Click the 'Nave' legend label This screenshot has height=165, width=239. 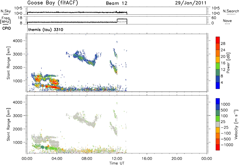click(x=227, y=21)
